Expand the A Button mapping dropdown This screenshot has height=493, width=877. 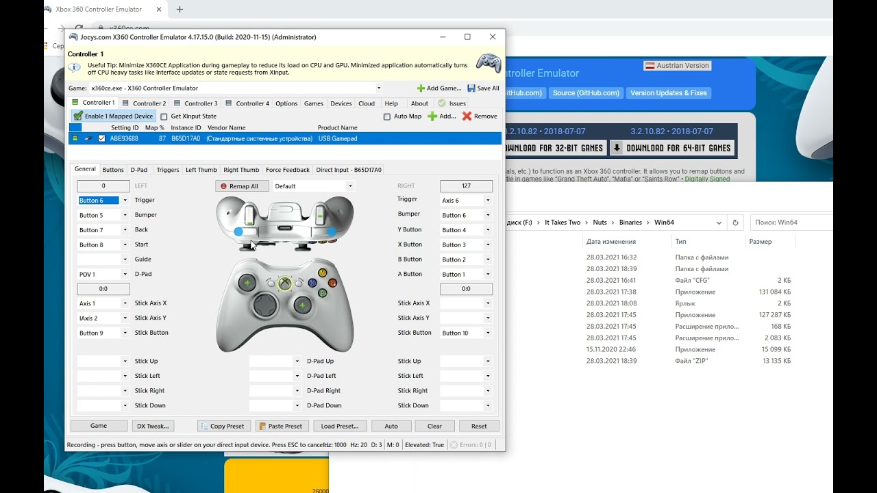tap(488, 274)
